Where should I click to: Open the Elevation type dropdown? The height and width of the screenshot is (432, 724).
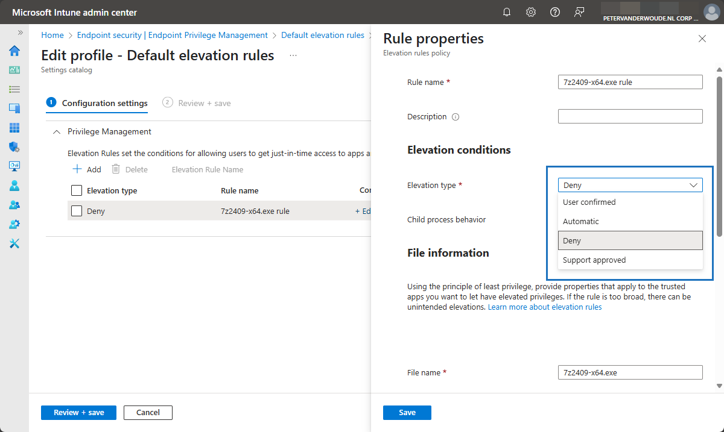pyautogui.click(x=630, y=186)
